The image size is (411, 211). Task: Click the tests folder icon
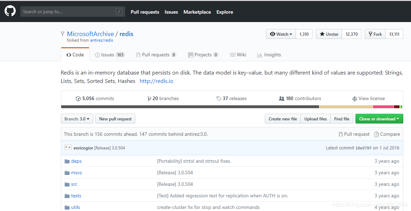(67, 196)
